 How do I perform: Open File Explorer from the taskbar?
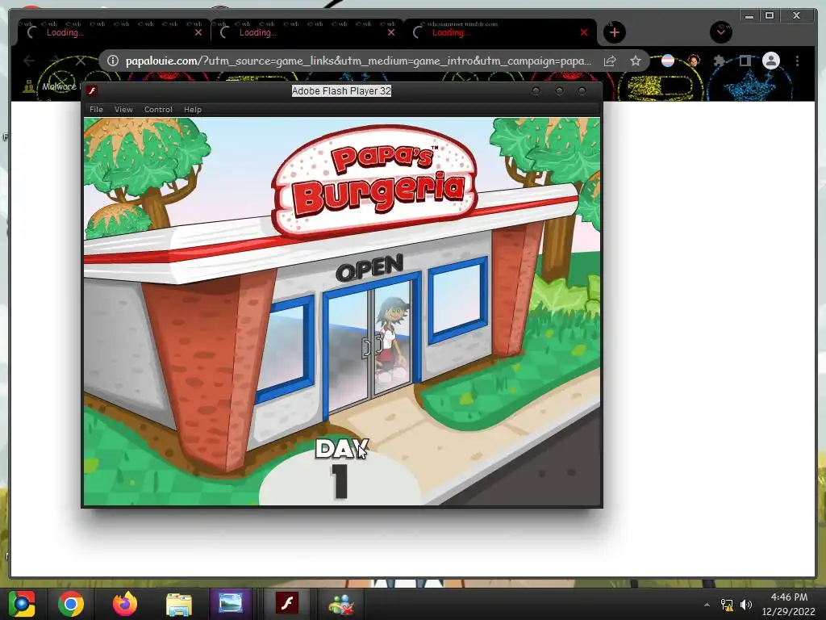pos(179,604)
